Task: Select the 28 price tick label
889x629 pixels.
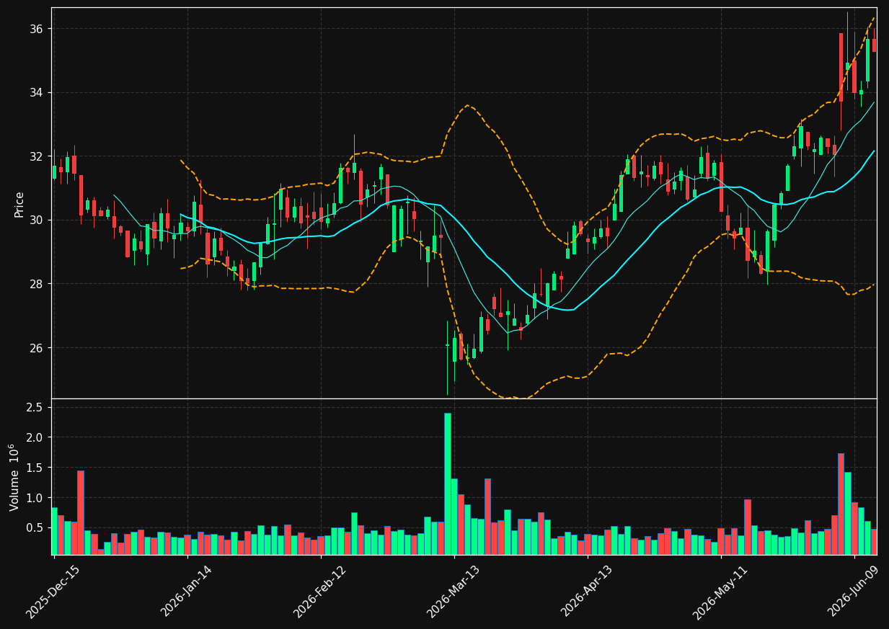Action: pyautogui.click(x=36, y=284)
